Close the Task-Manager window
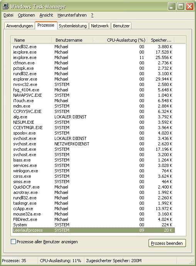196x266 pixels. (x=189, y=7)
